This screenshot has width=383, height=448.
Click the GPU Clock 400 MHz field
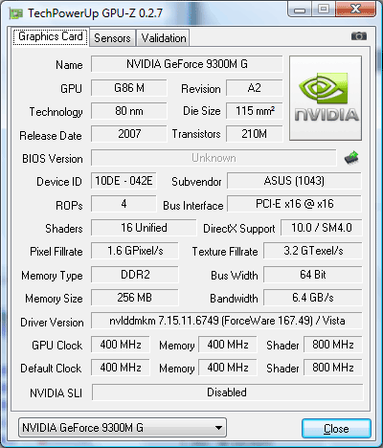click(121, 345)
